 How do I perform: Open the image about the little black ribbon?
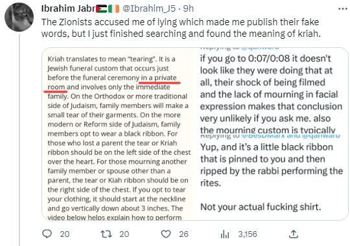tap(272, 177)
